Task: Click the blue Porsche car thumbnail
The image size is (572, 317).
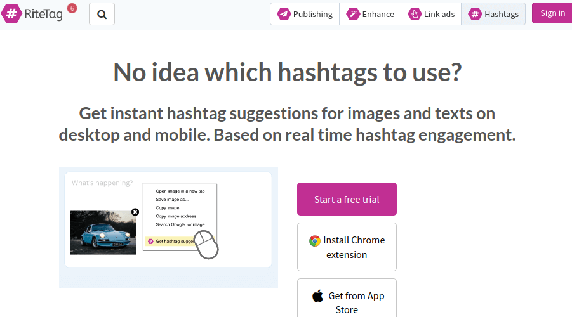Action: (103, 233)
